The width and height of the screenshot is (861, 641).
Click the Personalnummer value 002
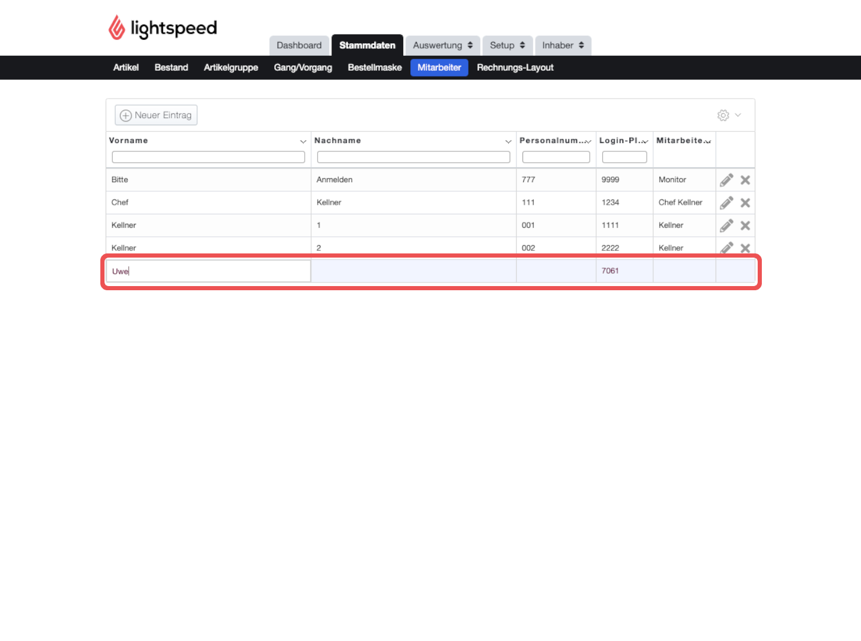pyautogui.click(x=528, y=248)
